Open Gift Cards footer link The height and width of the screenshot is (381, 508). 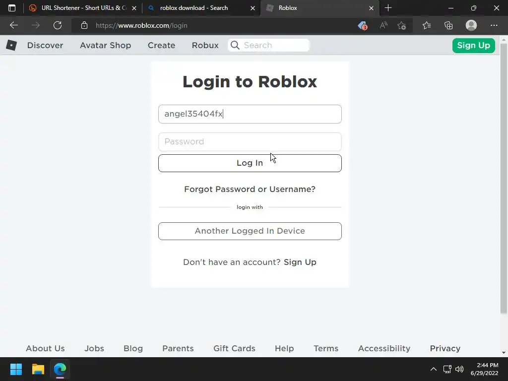[234, 348]
